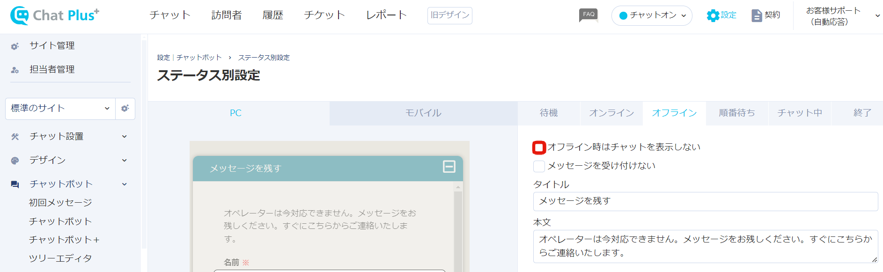Collapse the チャットボット sidebar section
Viewport: 883px width, 272px height.
(125, 184)
